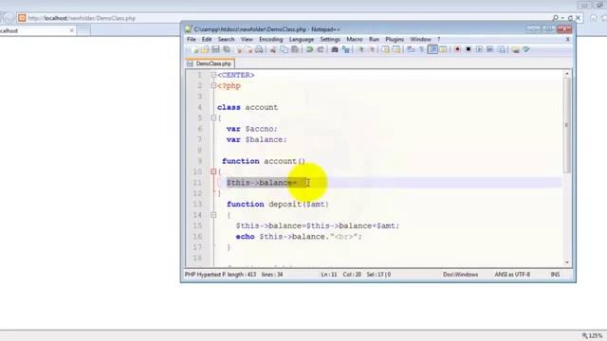This screenshot has height=341, width=607.
Task: Click 'function deposit($amt)' code line
Action: pos(278,205)
